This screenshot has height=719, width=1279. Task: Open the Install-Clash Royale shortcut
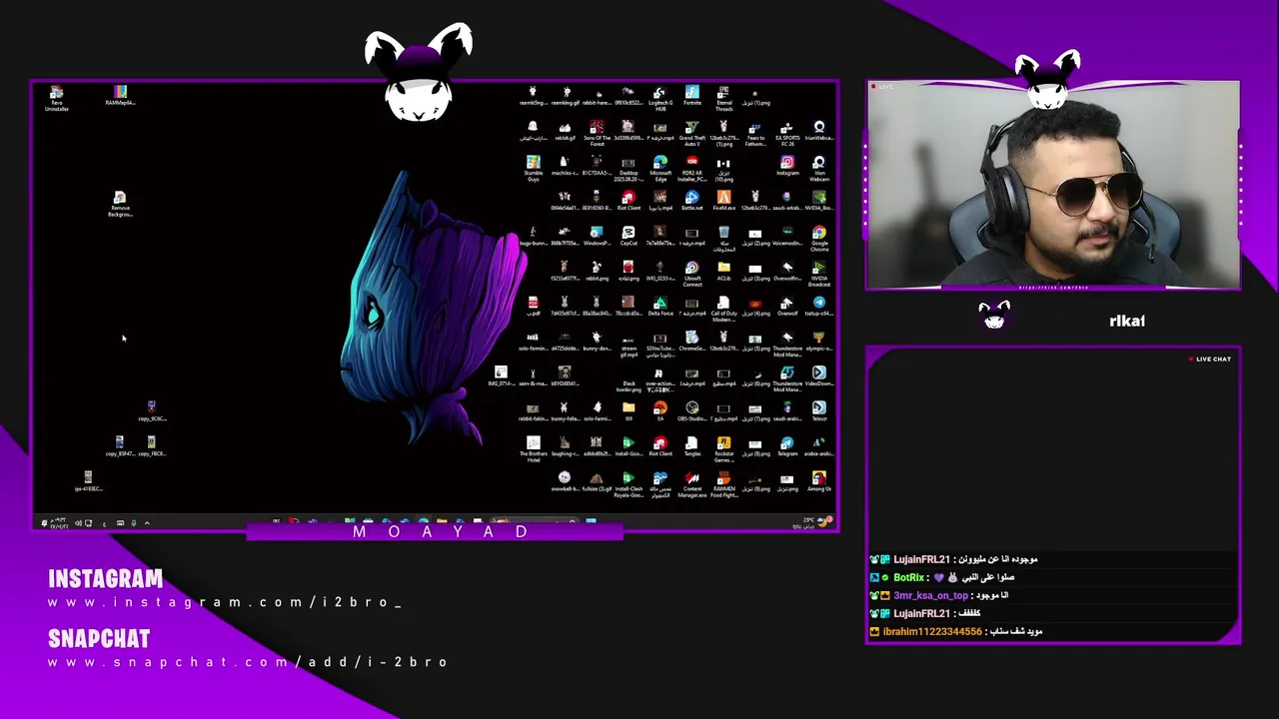[x=629, y=484]
